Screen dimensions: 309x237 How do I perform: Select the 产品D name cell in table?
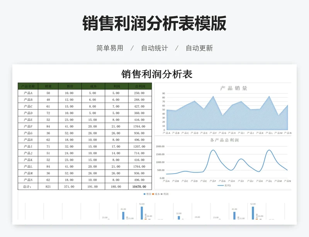28,113
